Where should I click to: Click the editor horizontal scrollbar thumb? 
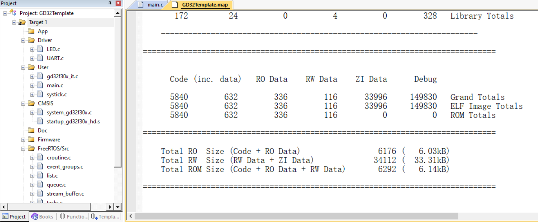297,216
